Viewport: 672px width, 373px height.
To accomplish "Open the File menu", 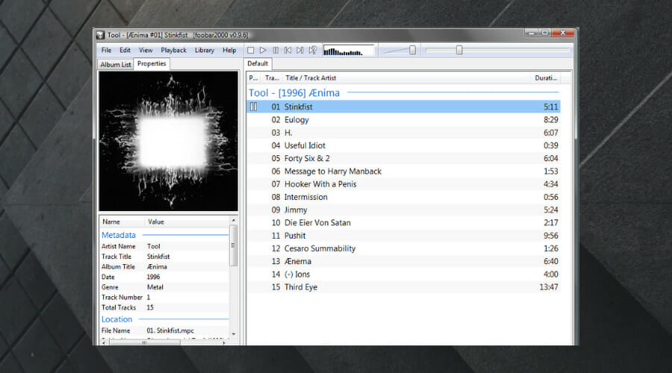I will 106,50.
